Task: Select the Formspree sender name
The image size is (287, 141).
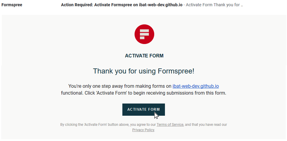Action: click(x=12, y=5)
